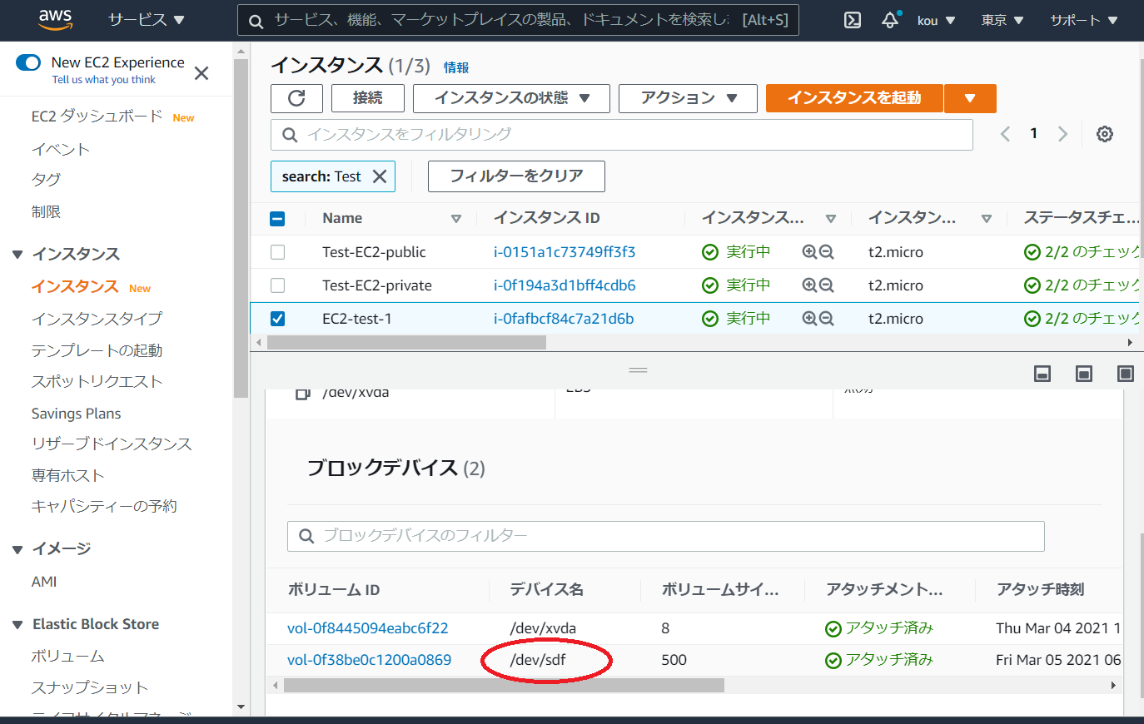The image size is (1144, 724).
Task: Open Savings Plans in the sidebar
Action: [x=76, y=414]
